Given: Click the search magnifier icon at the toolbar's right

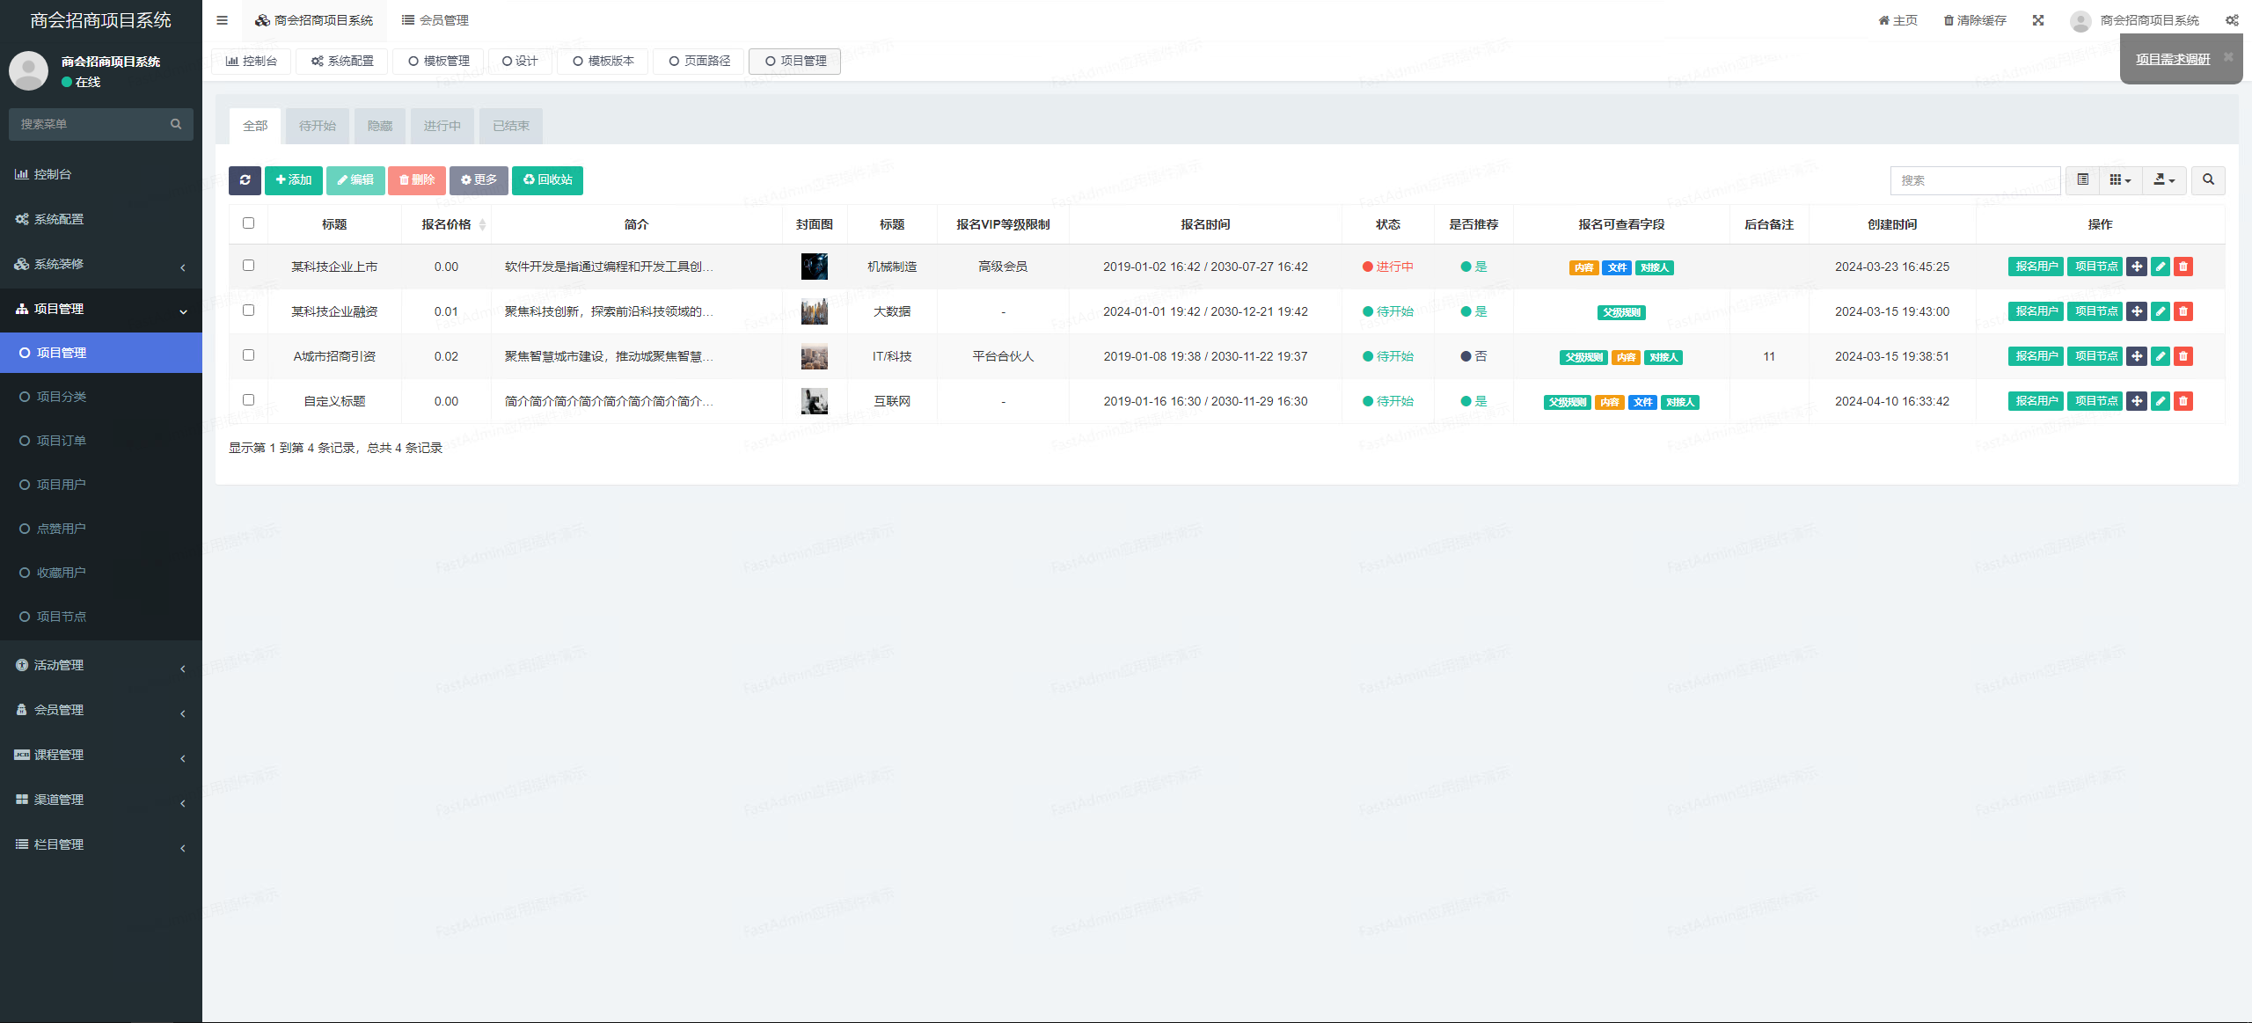Looking at the screenshot, I should coord(2208,180).
